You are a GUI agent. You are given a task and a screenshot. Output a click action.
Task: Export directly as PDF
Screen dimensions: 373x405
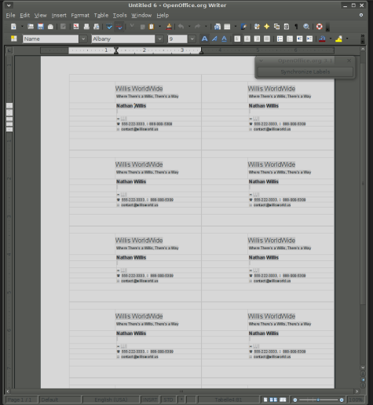pos(76,27)
